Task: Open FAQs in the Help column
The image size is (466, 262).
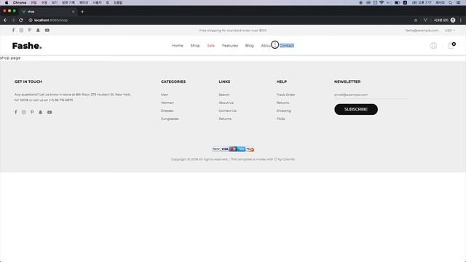Action: click(x=280, y=119)
